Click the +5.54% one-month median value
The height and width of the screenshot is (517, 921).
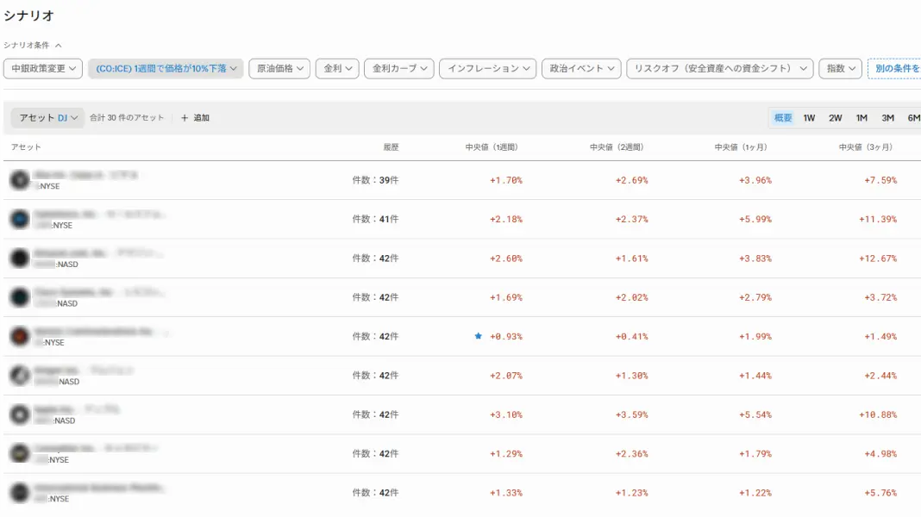coord(755,414)
